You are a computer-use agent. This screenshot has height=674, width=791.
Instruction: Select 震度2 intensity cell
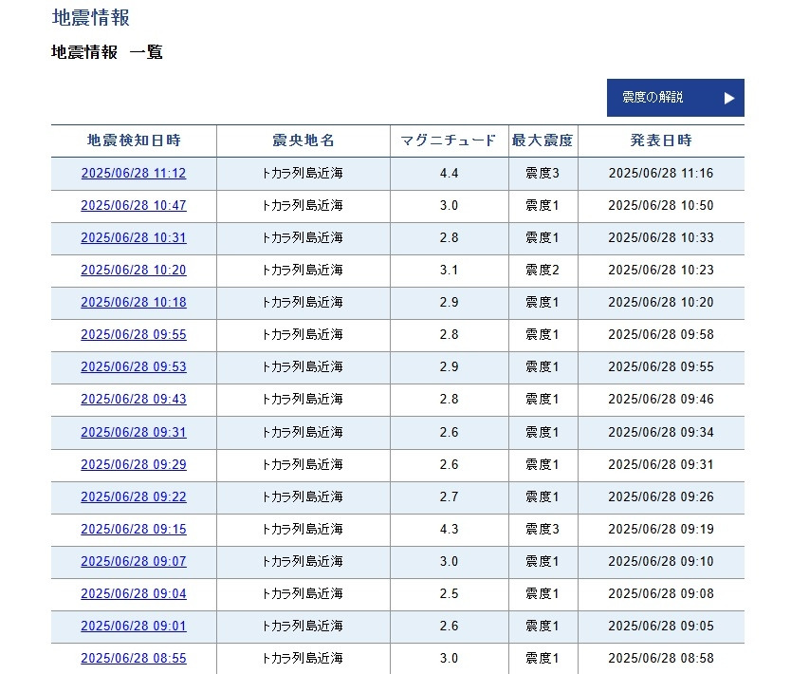(x=543, y=271)
